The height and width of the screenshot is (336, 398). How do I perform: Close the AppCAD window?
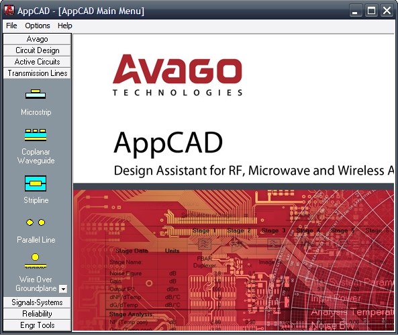[387, 11]
